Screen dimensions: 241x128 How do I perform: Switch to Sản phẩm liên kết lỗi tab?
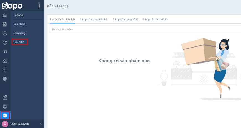coord(156,20)
